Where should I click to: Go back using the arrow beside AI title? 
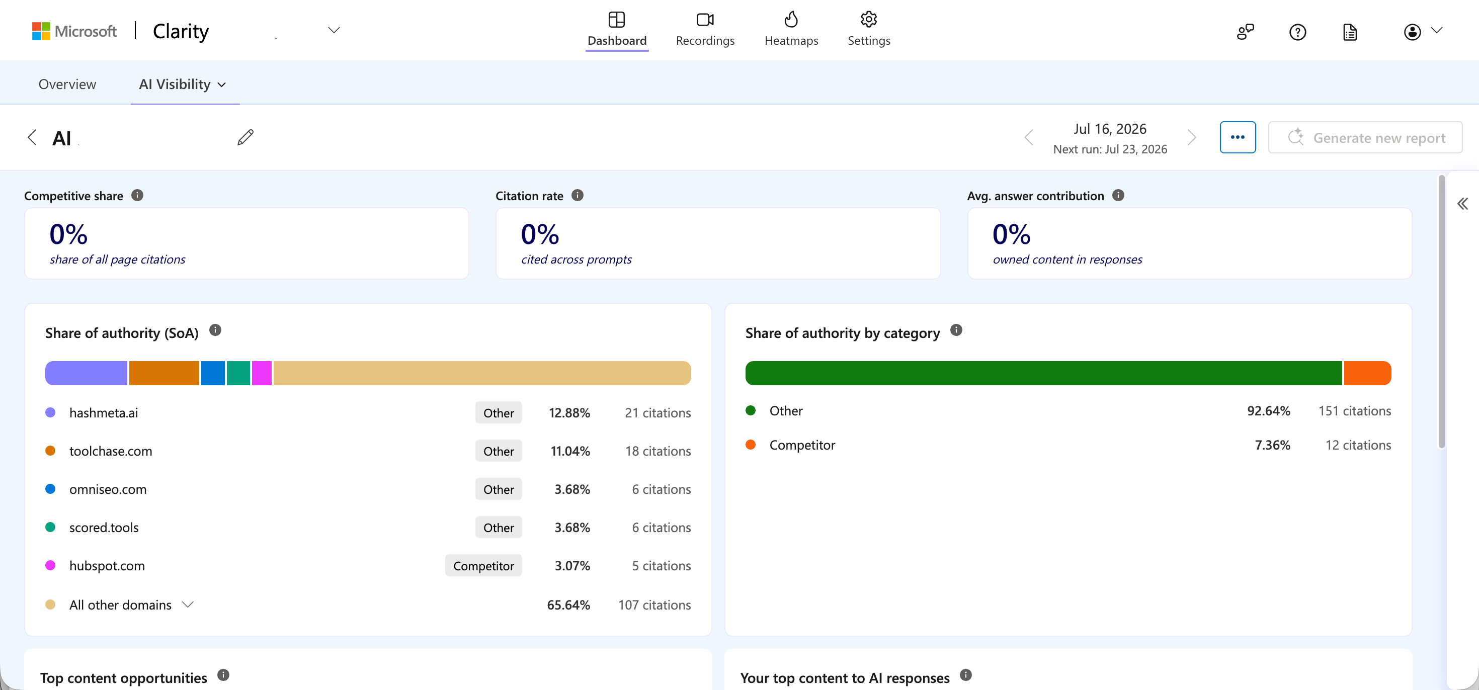click(32, 138)
